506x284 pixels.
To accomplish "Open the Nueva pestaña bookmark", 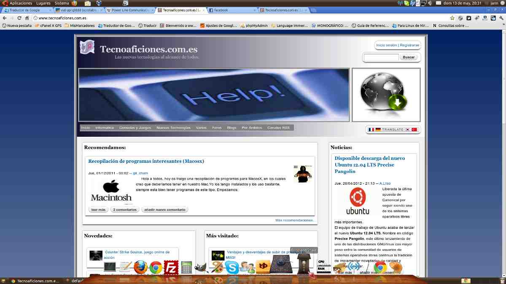I will click(x=17, y=26).
